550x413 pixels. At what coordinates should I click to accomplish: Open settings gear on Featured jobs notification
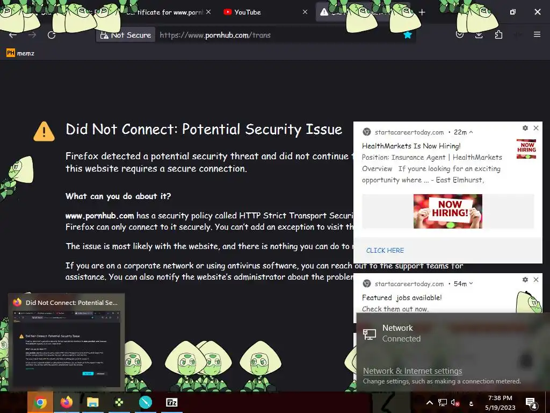(525, 280)
